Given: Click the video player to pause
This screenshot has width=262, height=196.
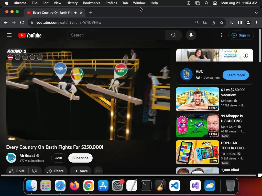Looking at the screenshot, I should pyautogui.click(x=88, y=94).
